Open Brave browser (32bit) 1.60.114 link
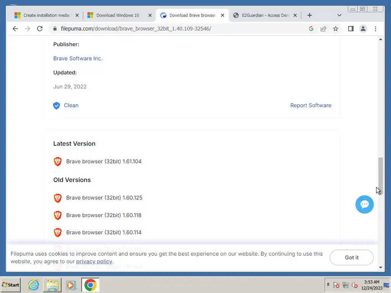Viewport: 391px width, 293px height. pos(104,232)
